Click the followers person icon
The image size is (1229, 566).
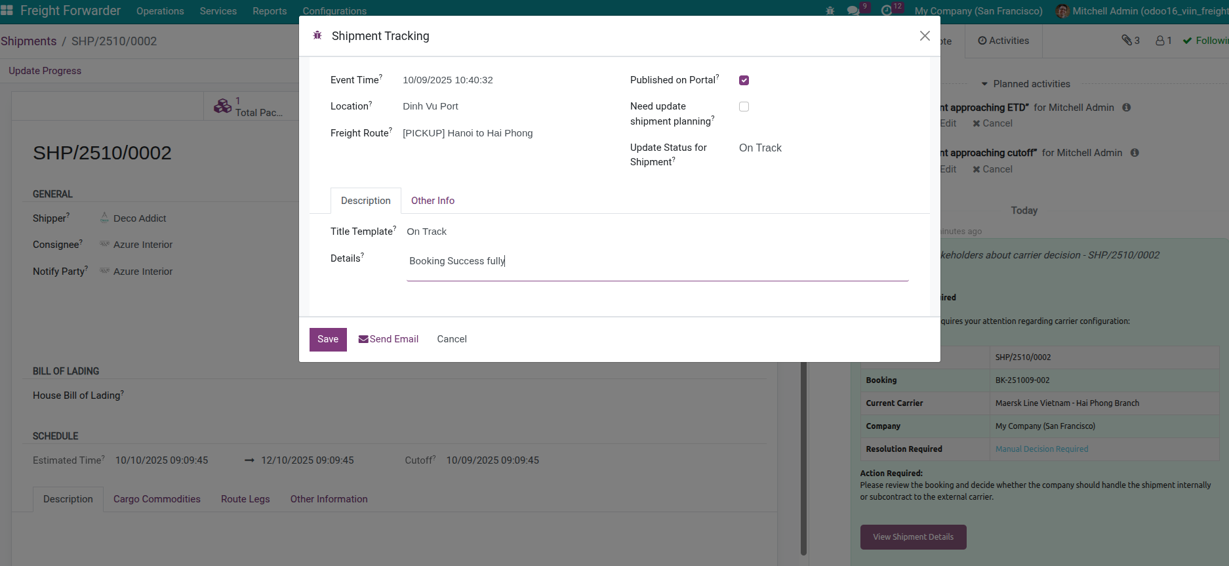click(x=1160, y=41)
